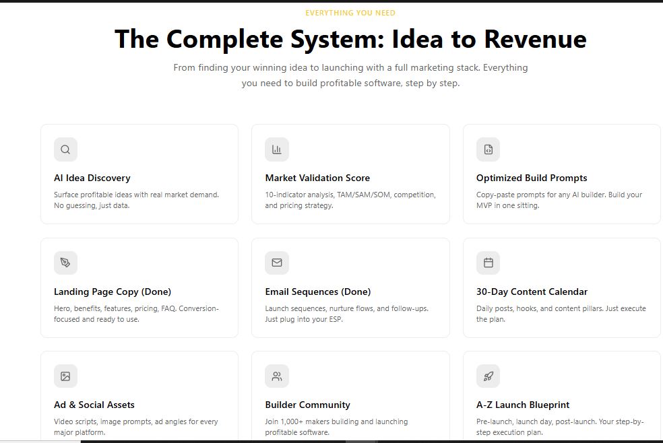Select the calendar icon for 30-Day Content Calendar
Image resolution: width=663 pixels, height=443 pixels.
pyautogui.click(x=487, y=263)
